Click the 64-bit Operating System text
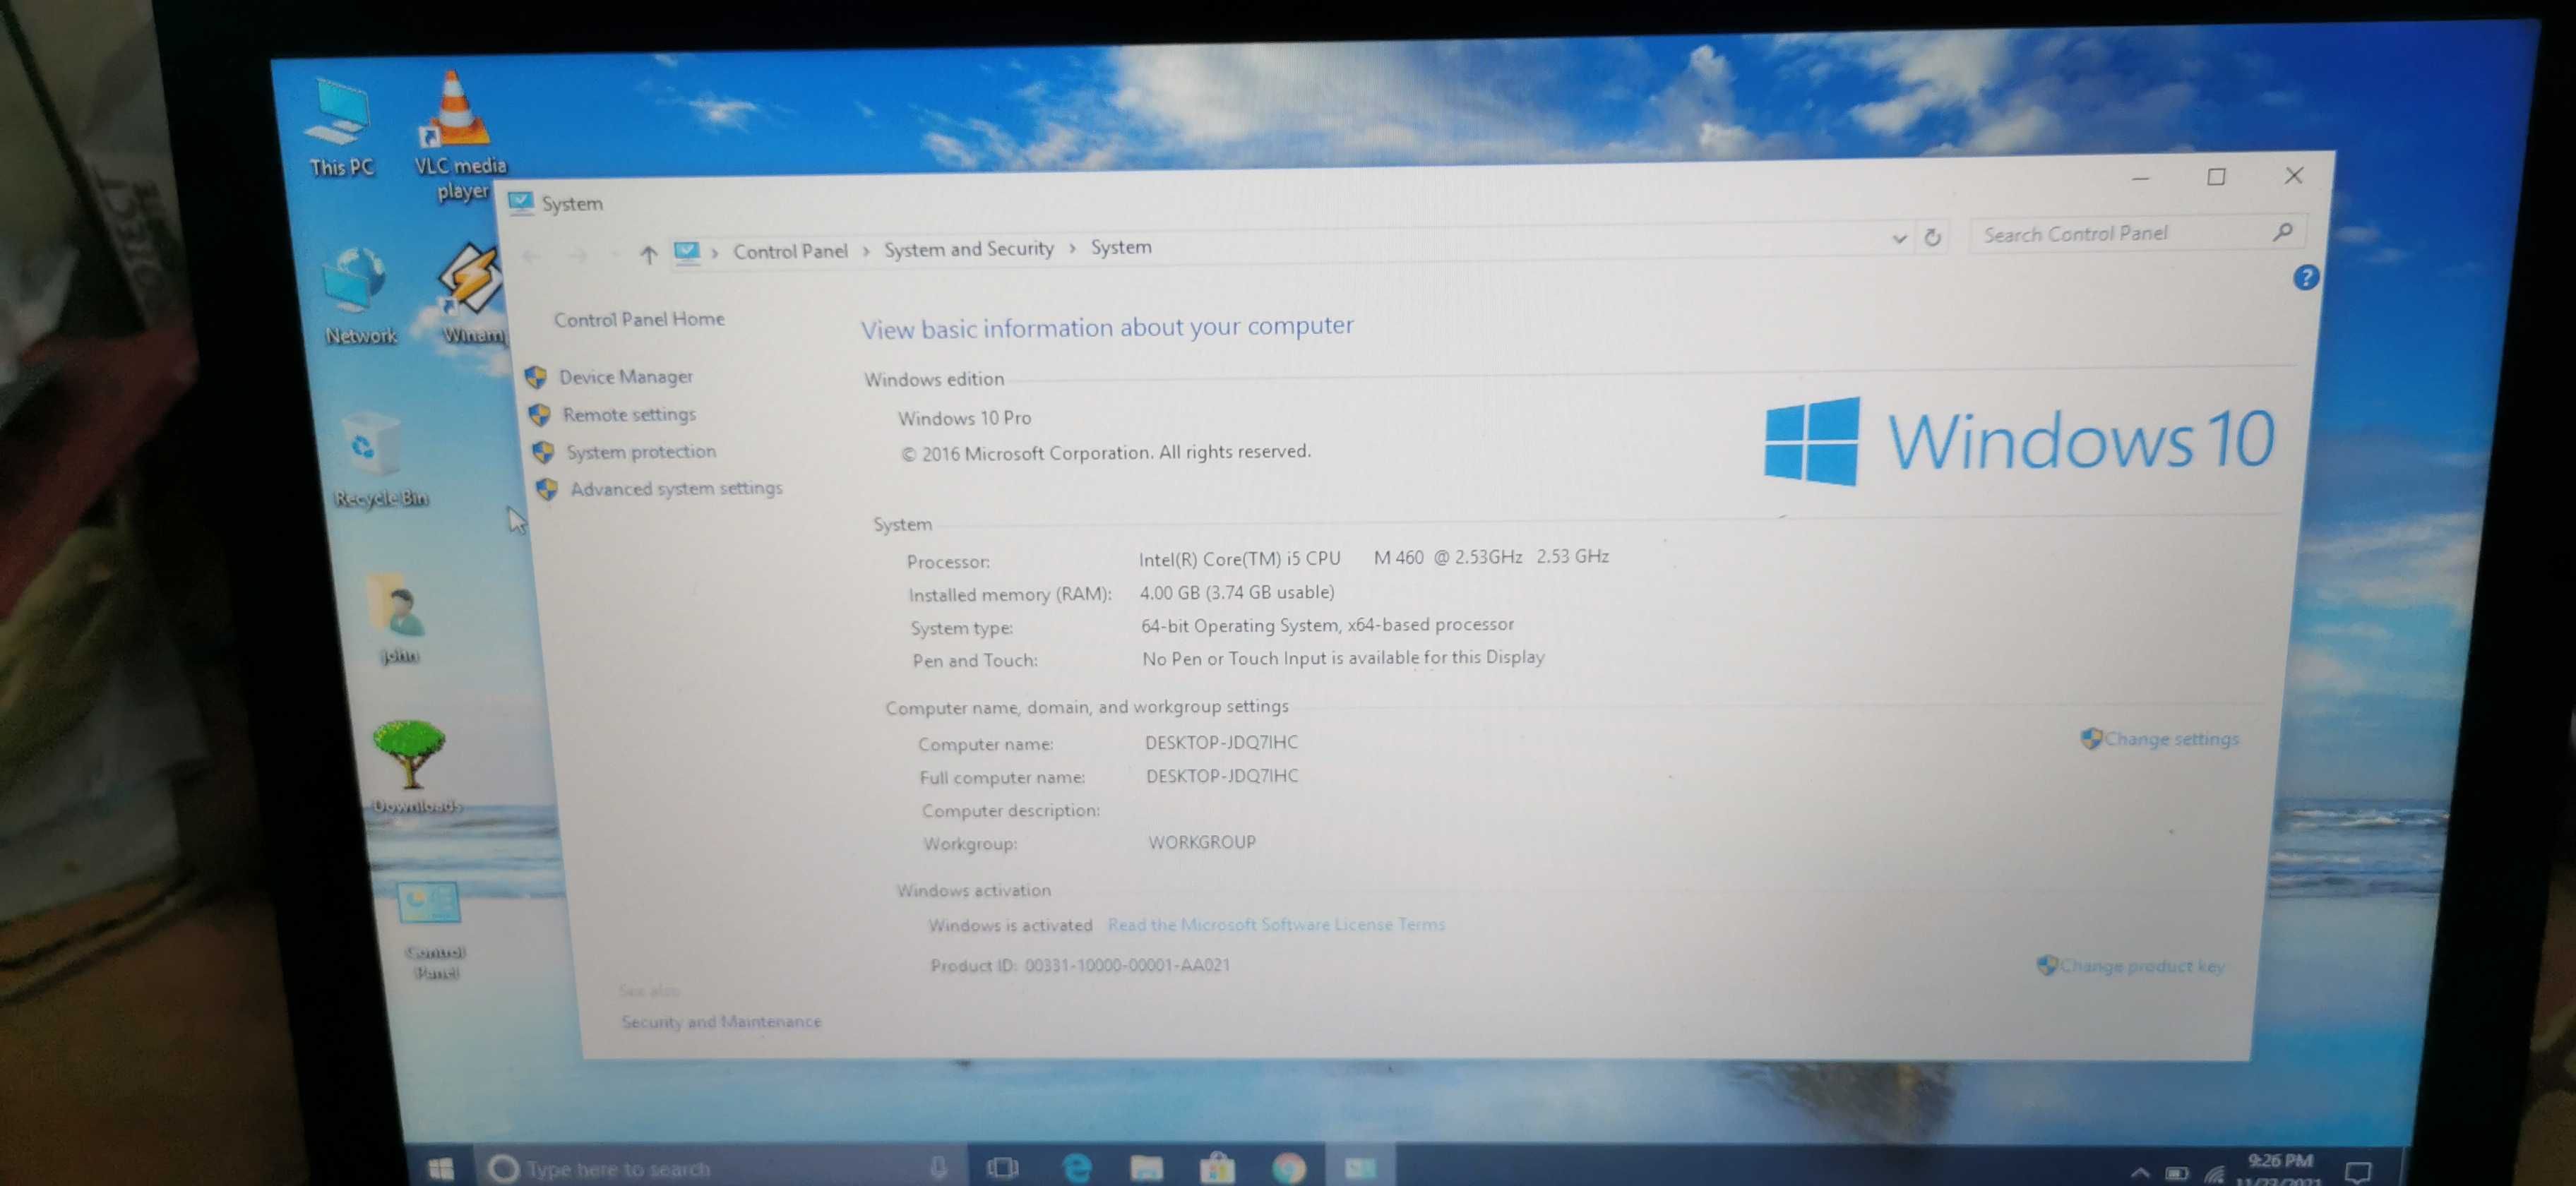Image resolution: width=2576 pixels, height=1186 pixels. pyautogui.click(x=1327, y=626)
